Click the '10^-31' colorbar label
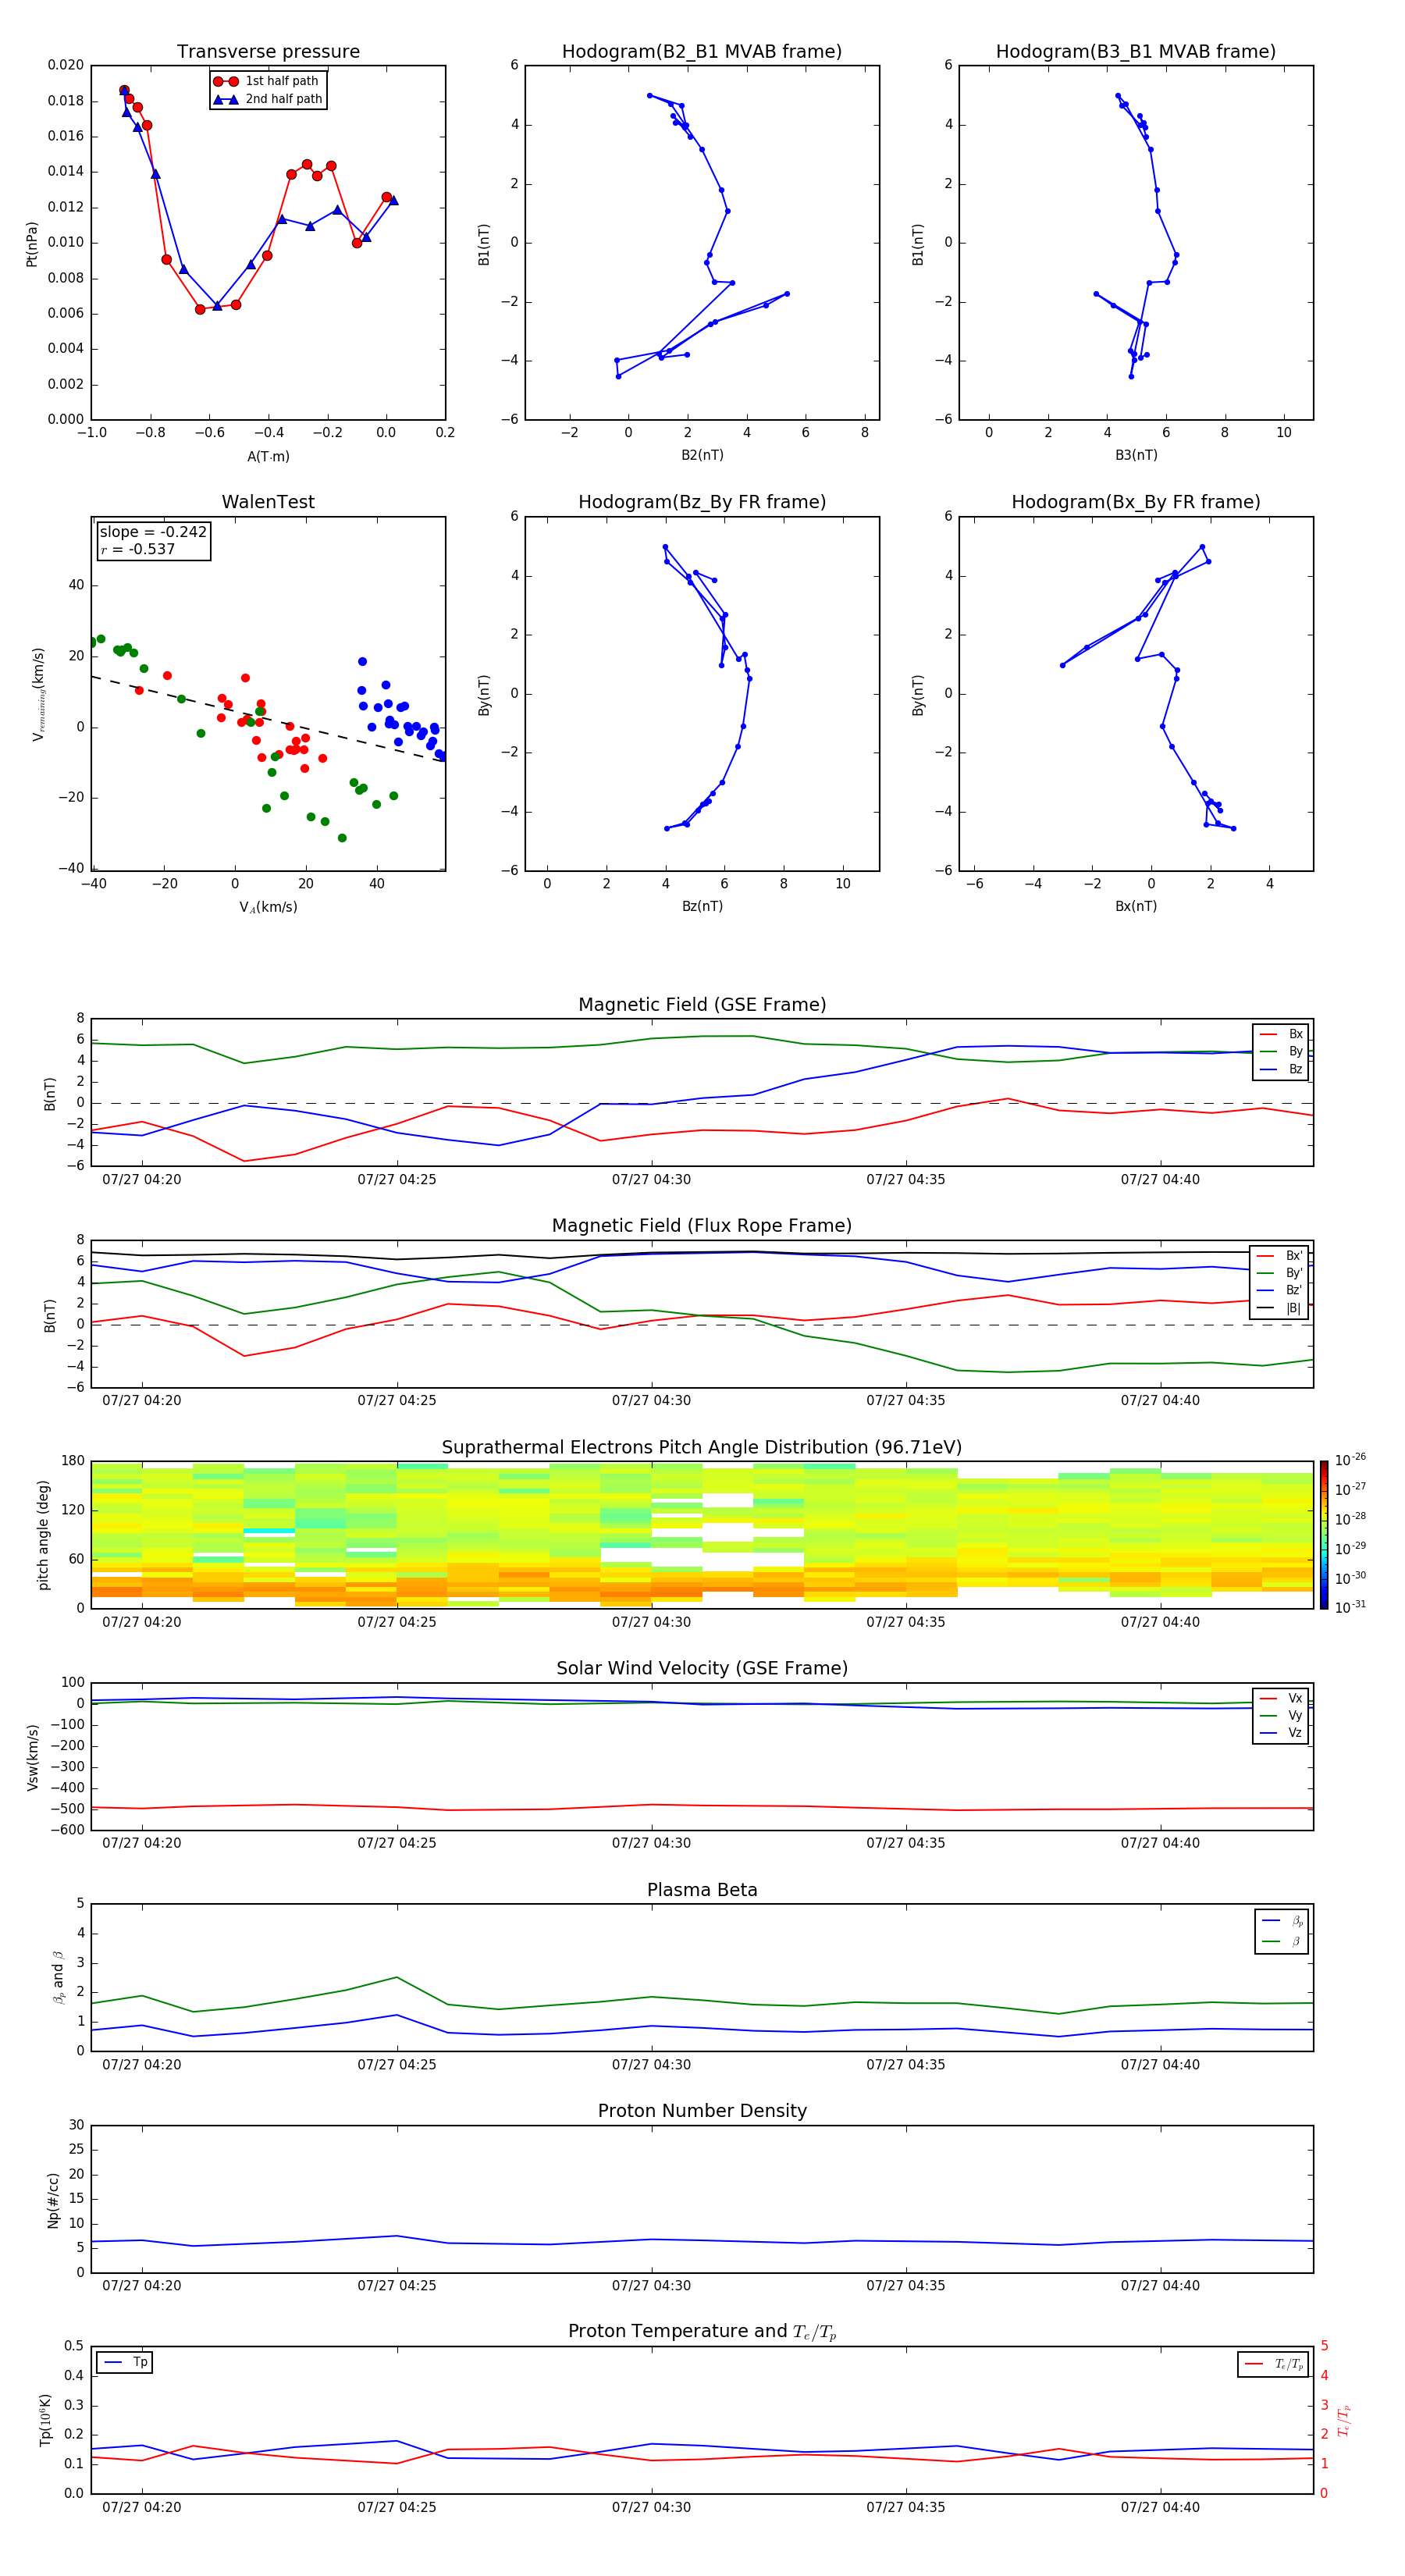 [1350, 1607]
